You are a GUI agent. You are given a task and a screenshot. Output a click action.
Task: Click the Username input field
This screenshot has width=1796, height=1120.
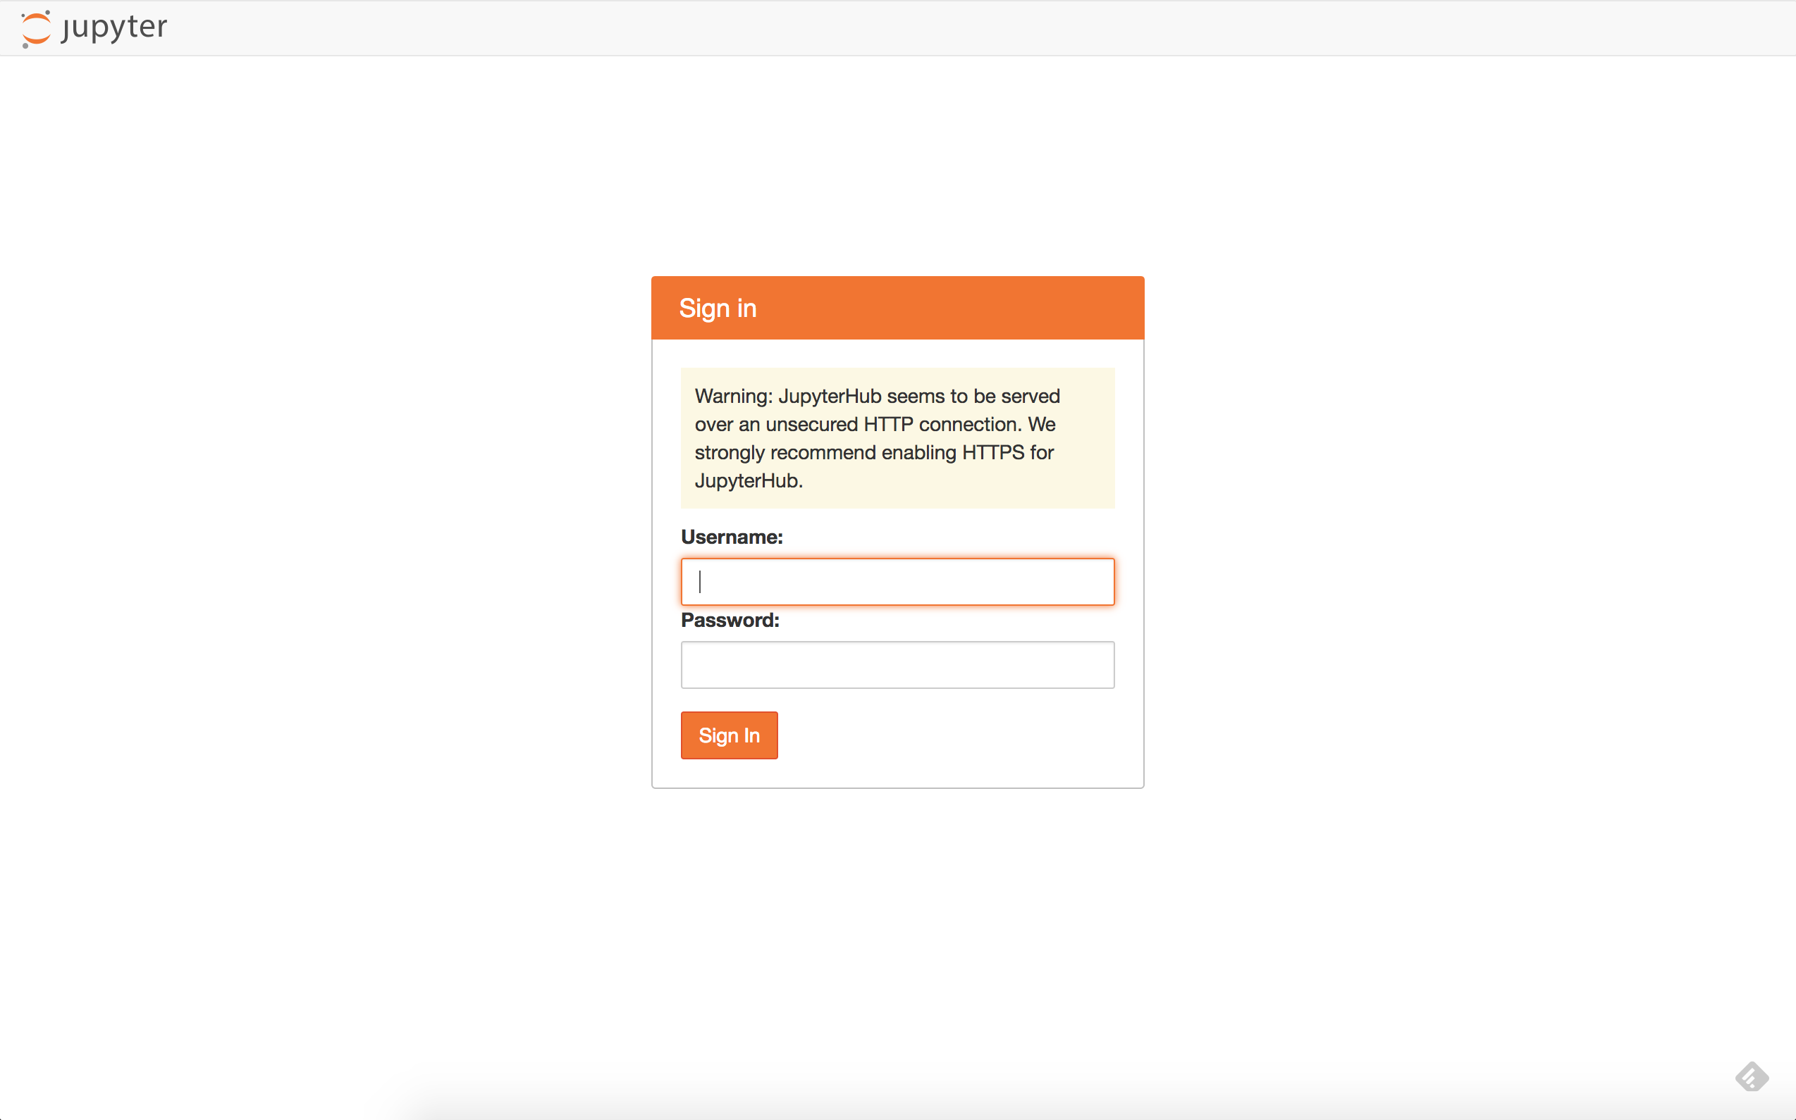[897, 580]
